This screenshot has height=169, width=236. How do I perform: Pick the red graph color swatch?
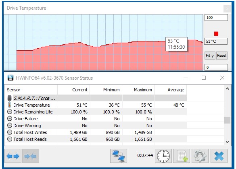coord(216,34)
